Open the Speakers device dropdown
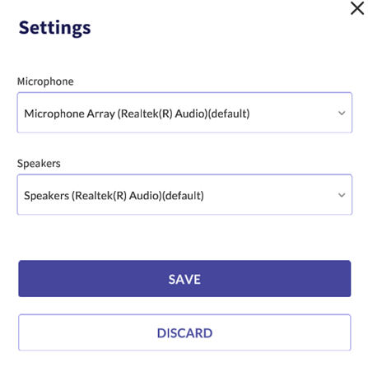This screenshot has width=368, height=367. pos(184,194)
